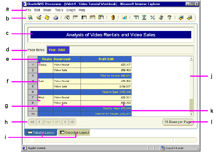Click the Sort grid-with-arrow icon
The height and width of the screenshot is (152, 217).
[136, 17]
